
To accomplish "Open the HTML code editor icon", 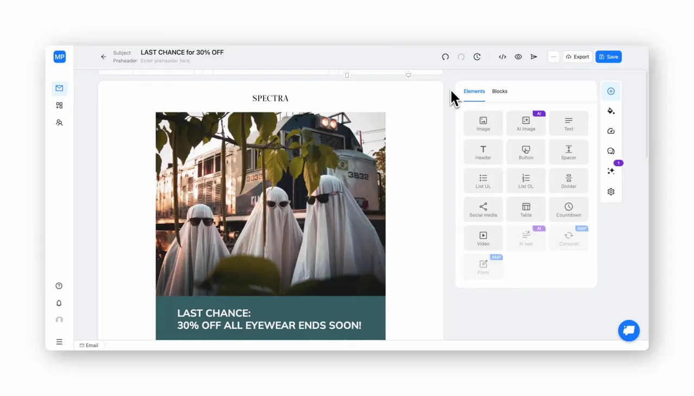I will point(503,57).
